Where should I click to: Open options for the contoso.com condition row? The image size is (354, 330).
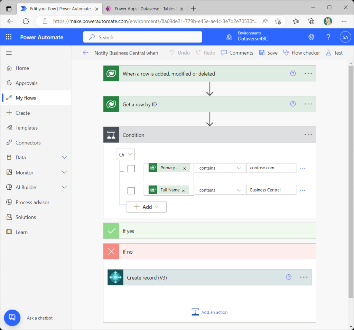pos(302,169)
